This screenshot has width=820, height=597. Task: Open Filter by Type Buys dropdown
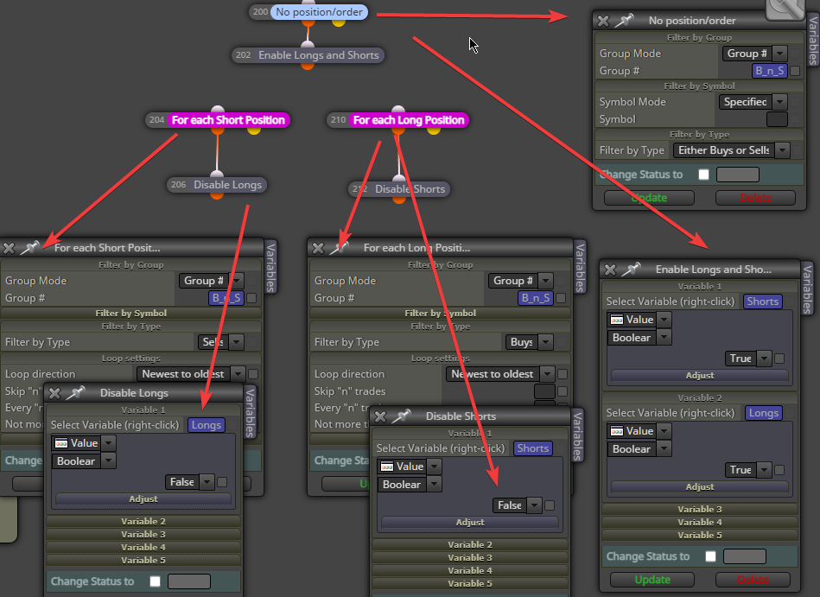pos(530,342)
